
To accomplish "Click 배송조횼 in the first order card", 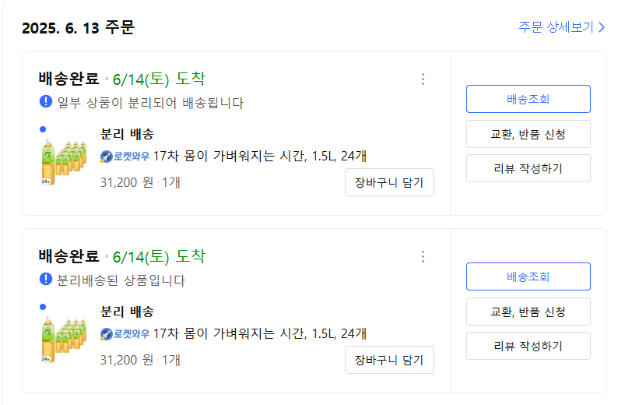I will pos(528,99).
